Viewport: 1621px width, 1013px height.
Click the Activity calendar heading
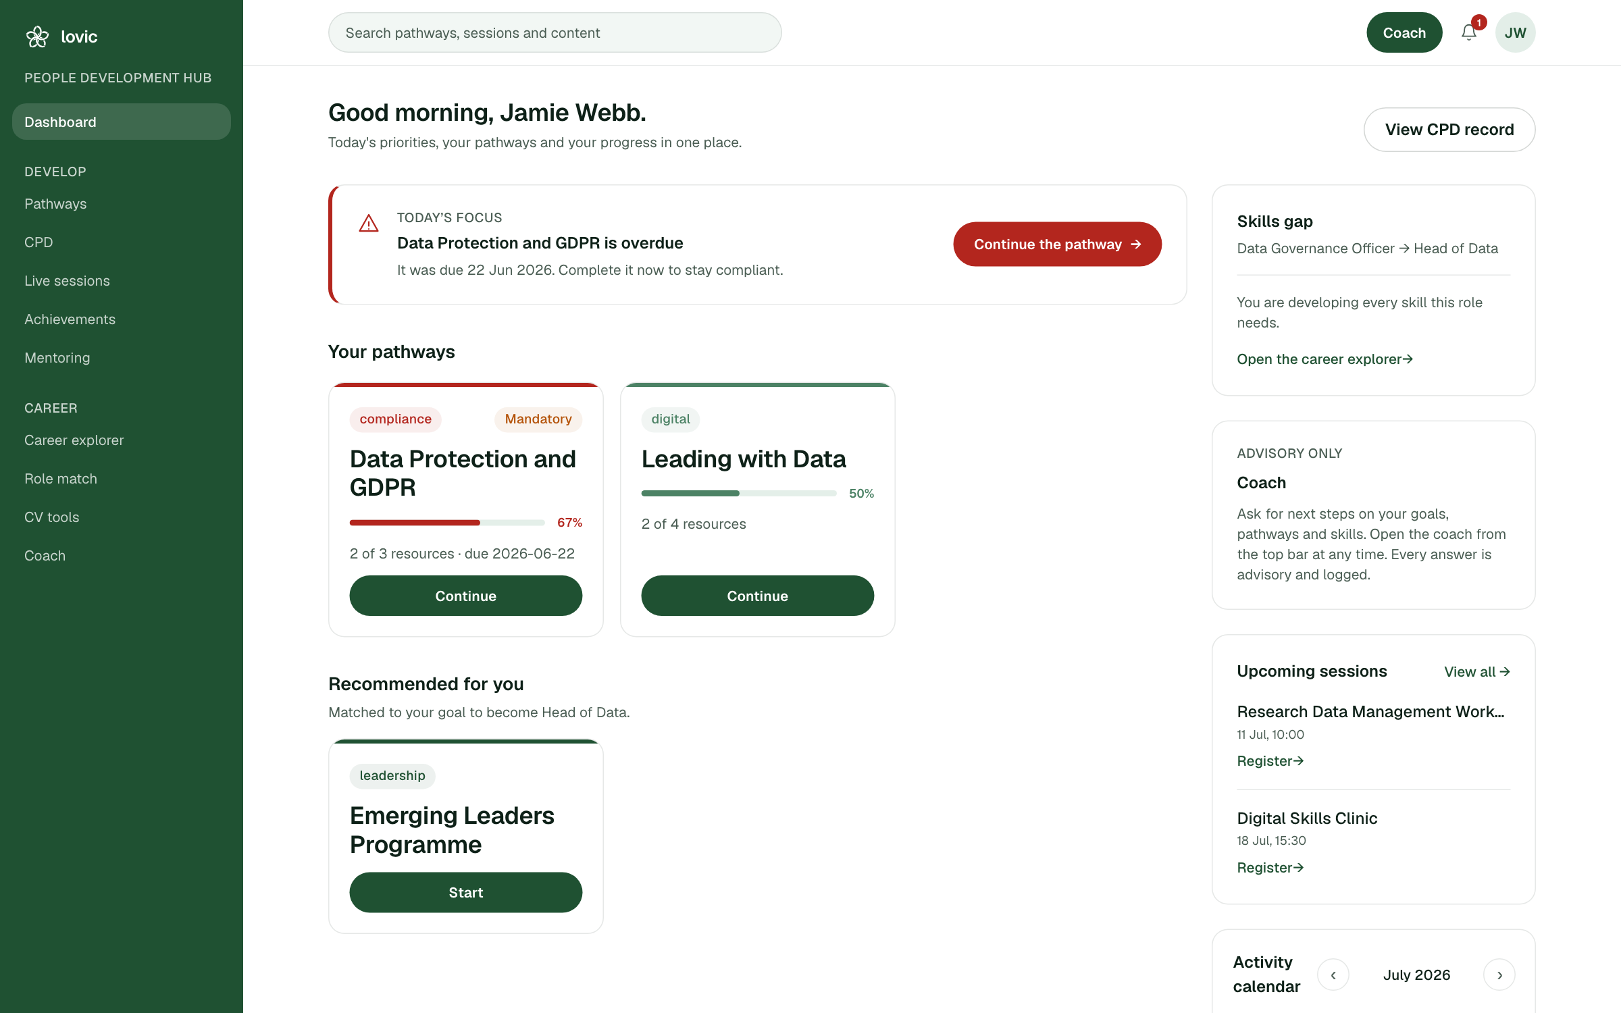point(1266,975)
